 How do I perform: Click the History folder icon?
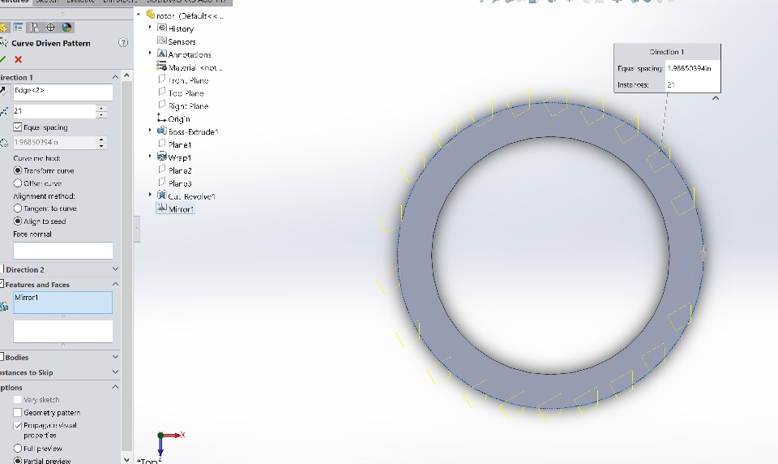(162, 28)
